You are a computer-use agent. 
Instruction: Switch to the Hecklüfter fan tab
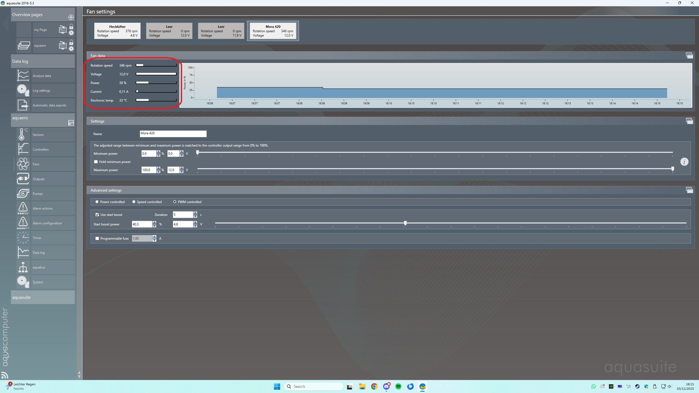117,31
